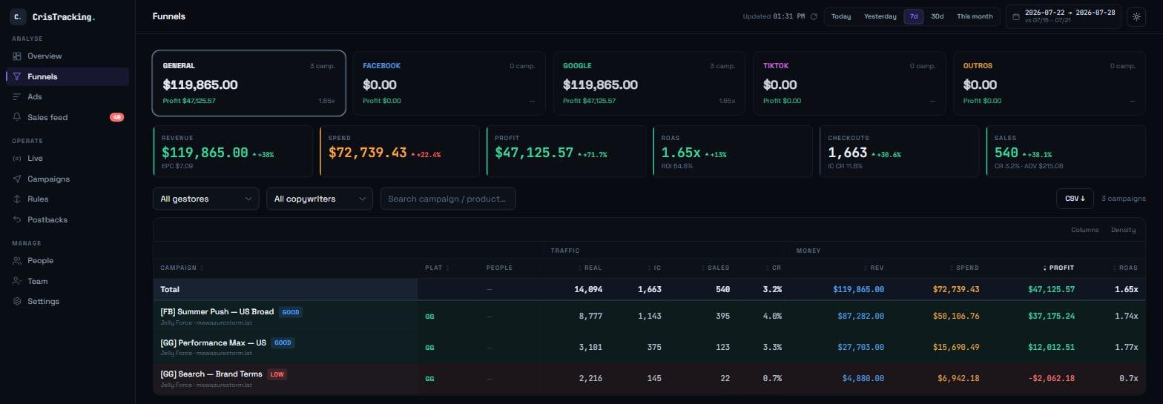
Task: Click the Campaigns paper-plane icon
Action: [x=17, y=179]
